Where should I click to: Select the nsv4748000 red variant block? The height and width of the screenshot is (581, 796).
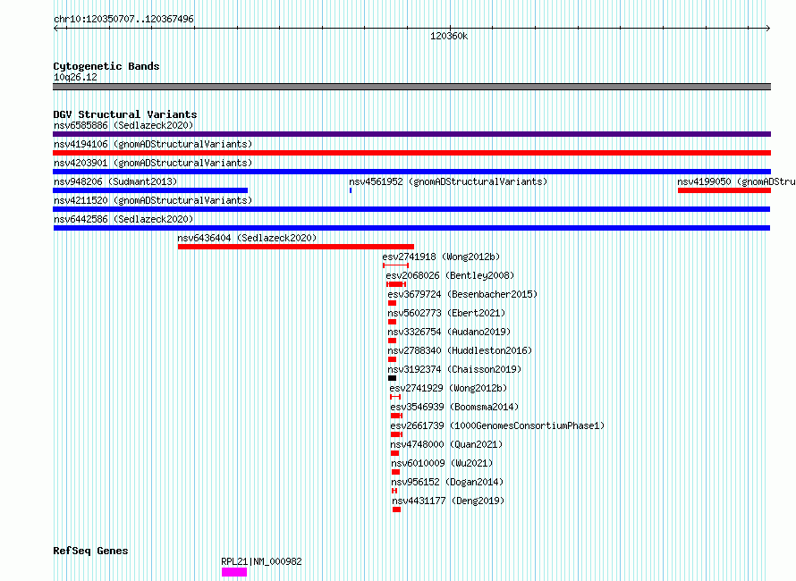(x=395, y=453)
